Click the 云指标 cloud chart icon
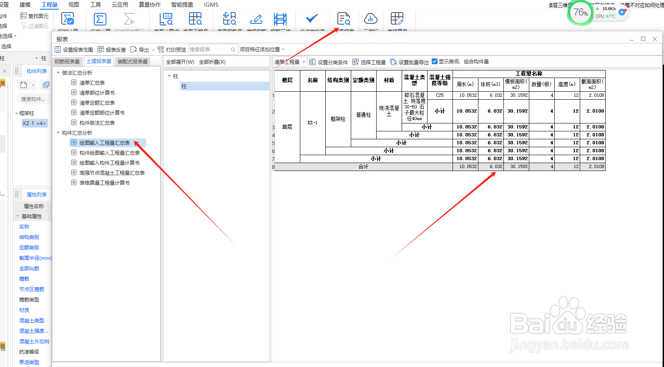 coord(370,19)
